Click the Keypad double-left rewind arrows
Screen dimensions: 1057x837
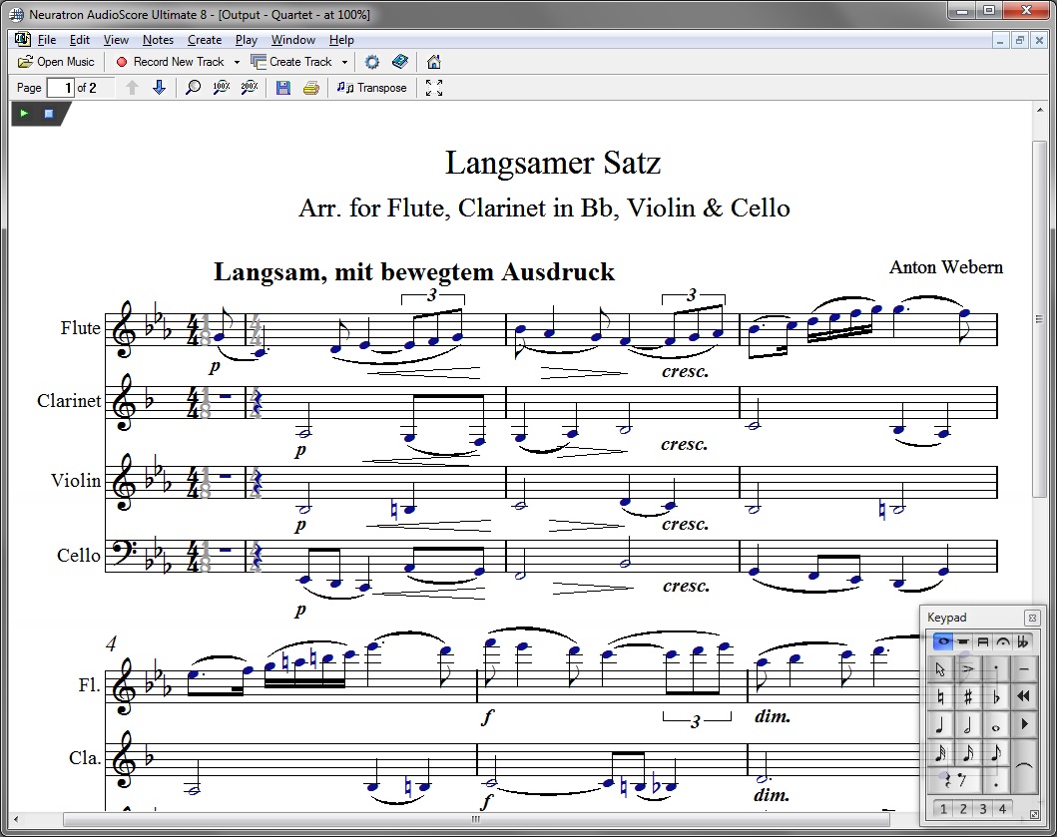click(x=1025, y=696)
